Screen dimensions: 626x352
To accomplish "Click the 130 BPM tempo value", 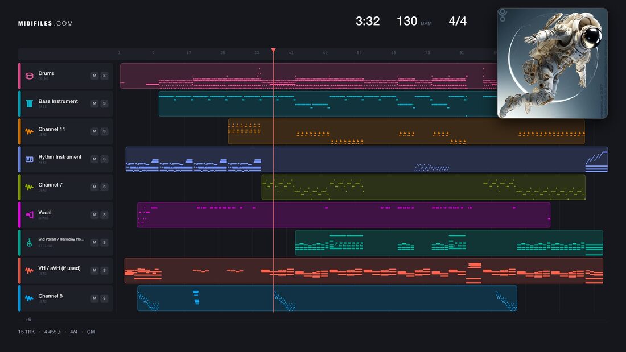I will click(x=407, y=21).
